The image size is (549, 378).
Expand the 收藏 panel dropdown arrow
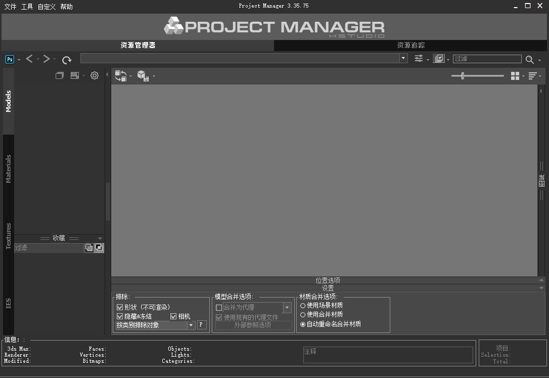pos(100,238)
